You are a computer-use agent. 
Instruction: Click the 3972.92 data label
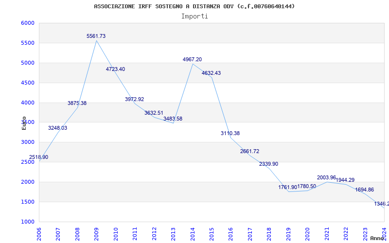(x=135, y=99)
